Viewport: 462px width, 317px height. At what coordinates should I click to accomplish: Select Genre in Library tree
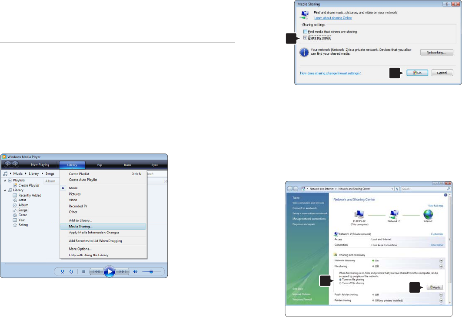pos(23,215)
